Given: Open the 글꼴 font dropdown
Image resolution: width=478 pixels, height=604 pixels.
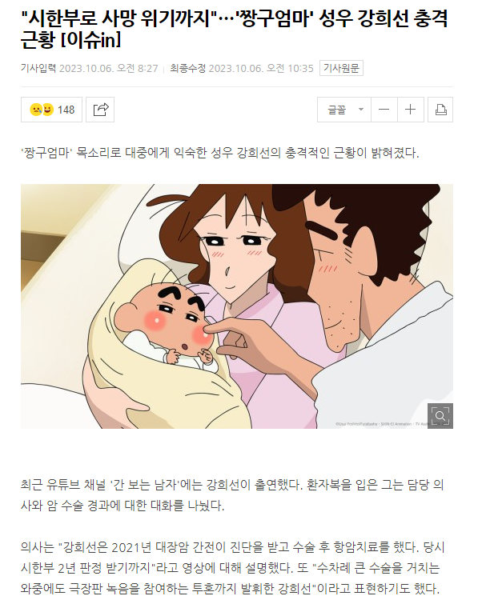Looking at the screenshot, I should [x=344, y=110].
